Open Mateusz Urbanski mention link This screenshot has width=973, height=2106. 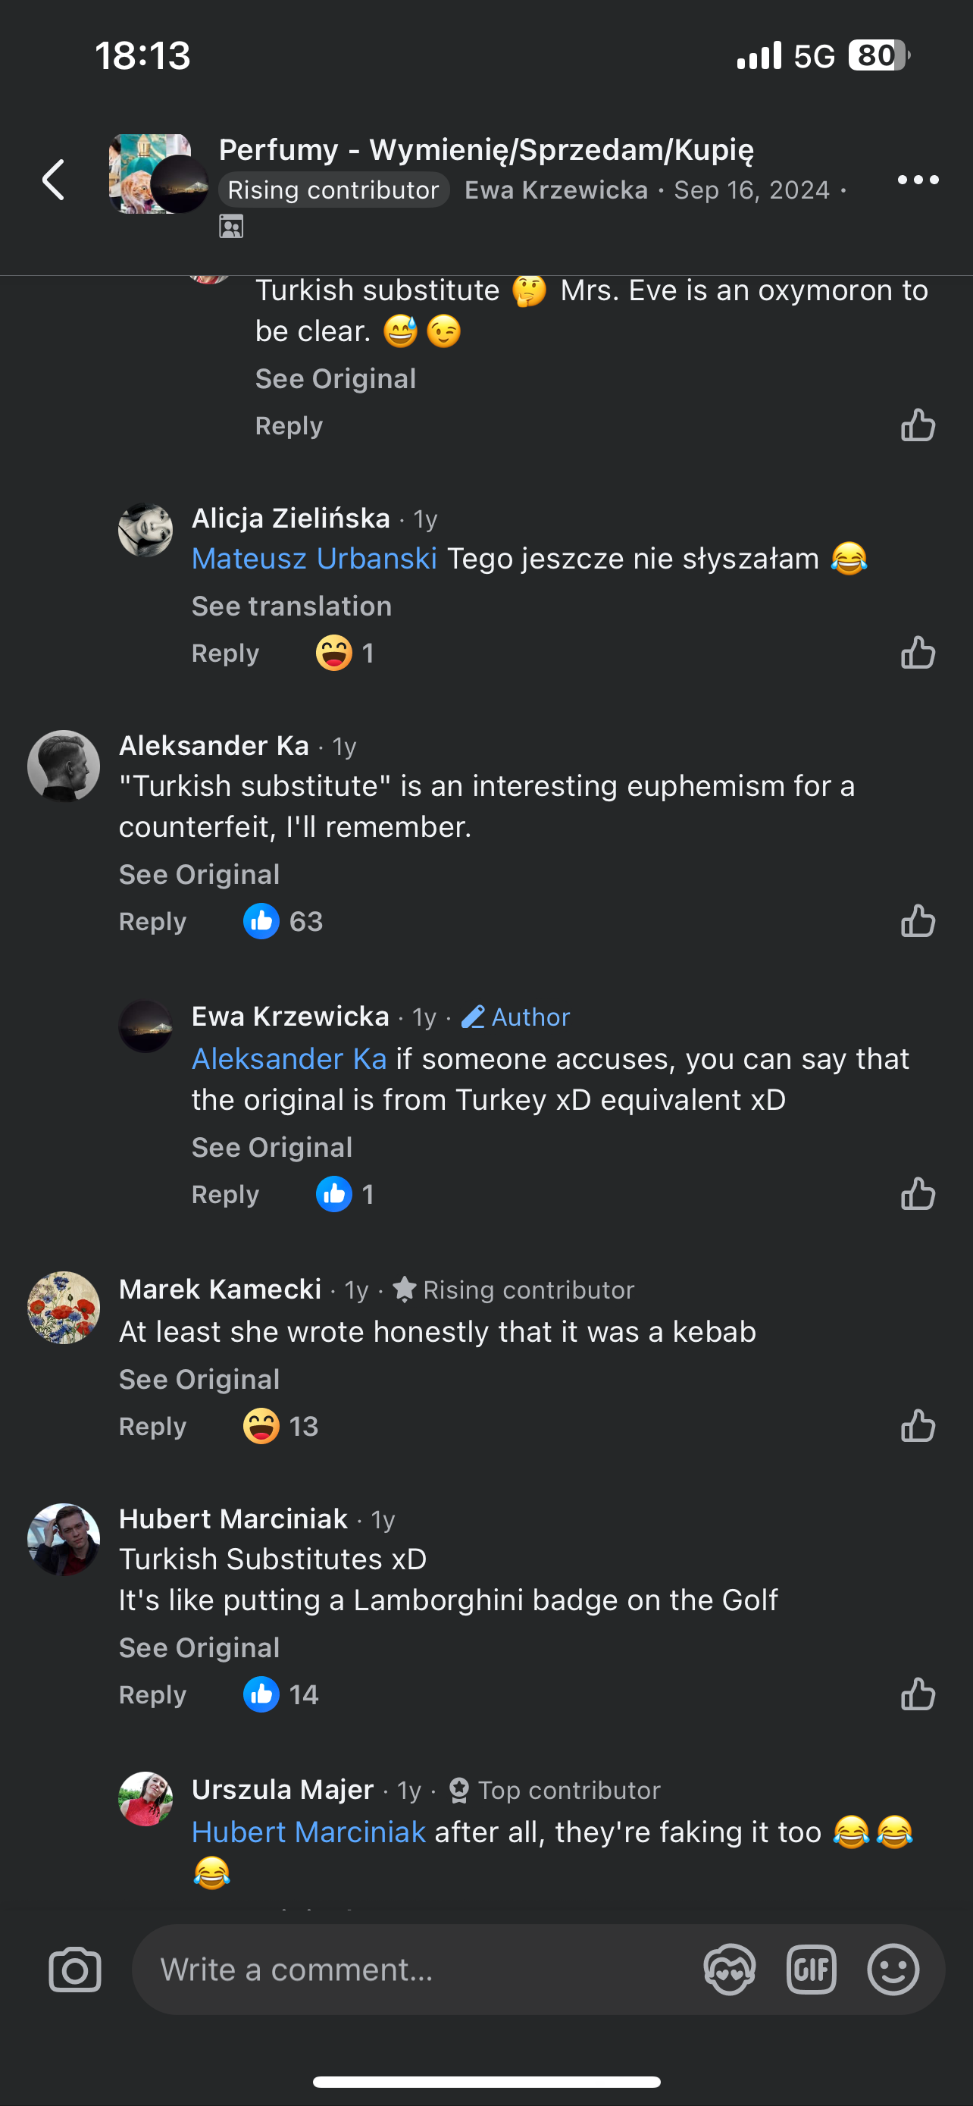click(x=314, y=559)
